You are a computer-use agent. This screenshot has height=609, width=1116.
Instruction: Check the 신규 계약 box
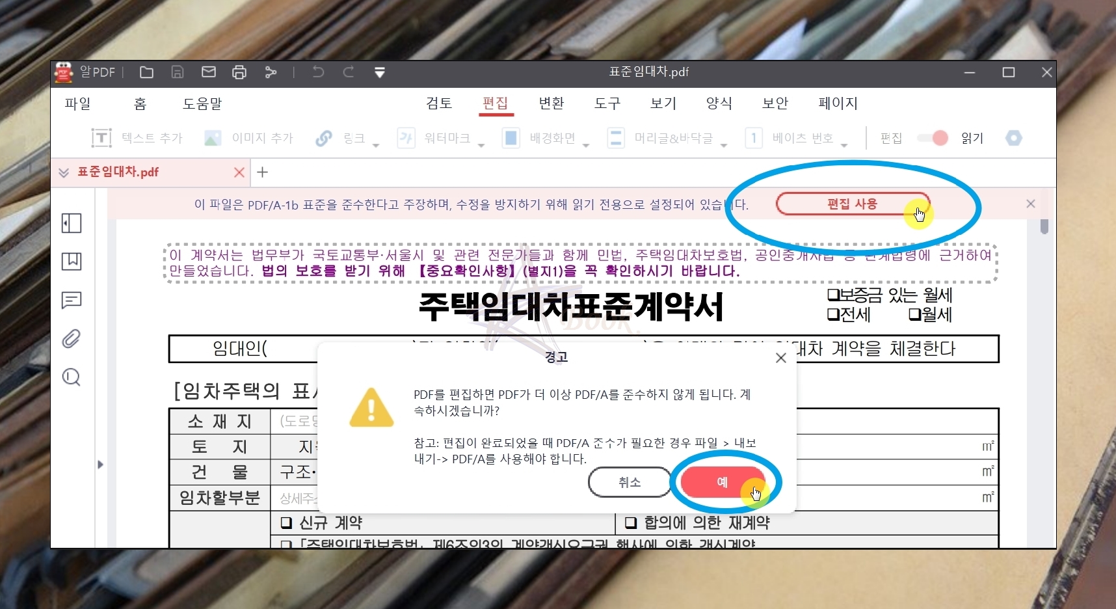pyautogui.click(x=286, y=522)
